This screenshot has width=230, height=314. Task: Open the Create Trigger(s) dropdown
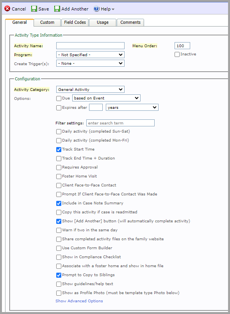click(90, 63)
